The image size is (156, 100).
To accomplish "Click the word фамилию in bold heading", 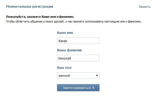I will coord(67,17).
